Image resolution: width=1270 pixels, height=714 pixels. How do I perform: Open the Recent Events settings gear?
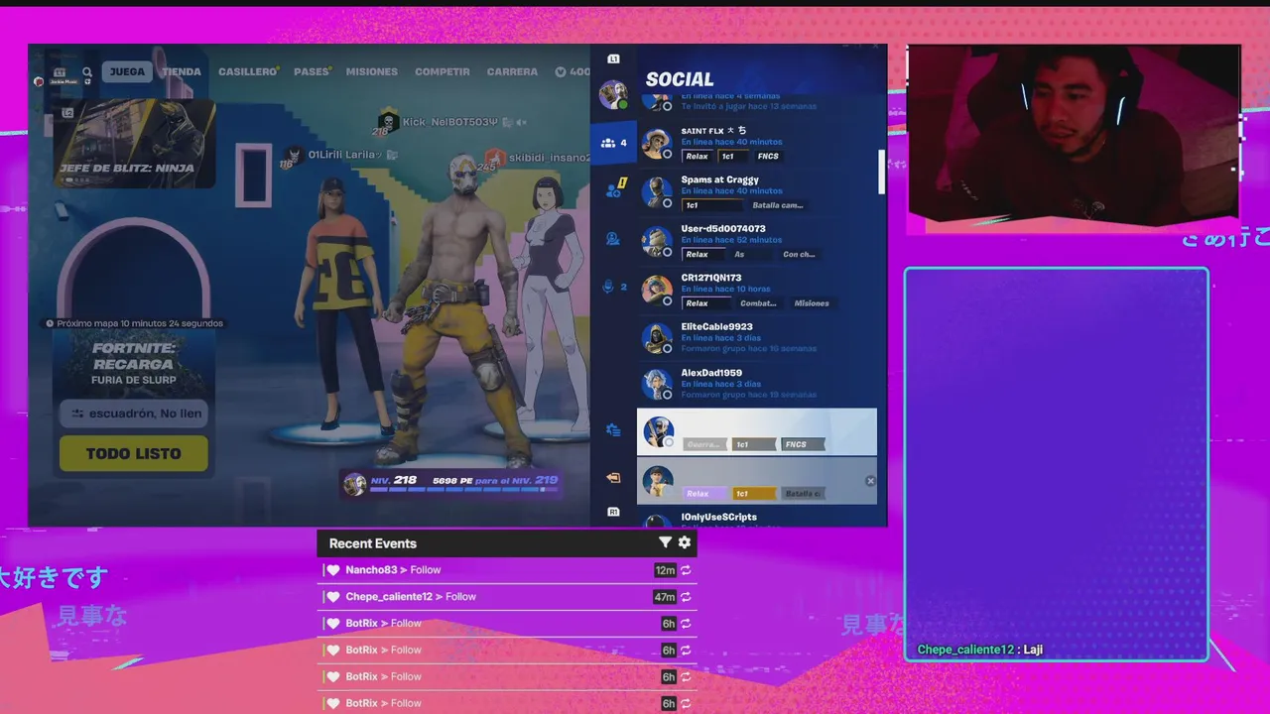click(x=685, y=542)
